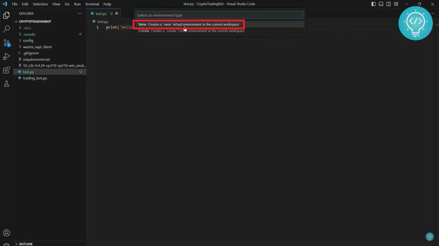Open trading_bot.py from the Explorer
Viewport: 439px width, 246px height.
[35, 78]
